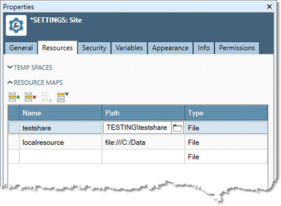Click the greyed-out move row up icon
This screenshot has width=281, height=206.
[47, 97]
